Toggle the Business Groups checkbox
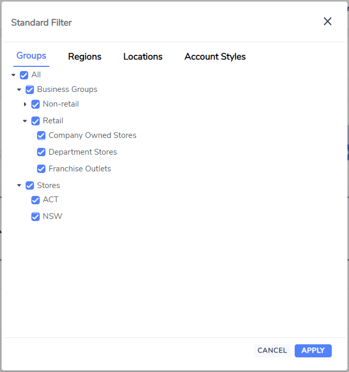Image resolution: width=349 pixels, height=372 pixels. click(30, 90)
